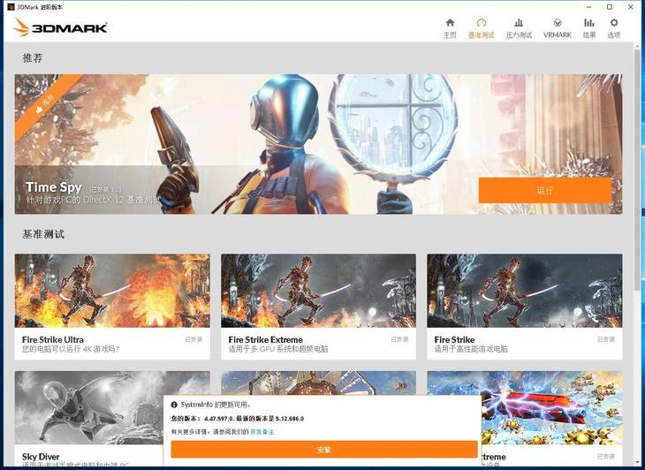
Task: Install the SystemInfo update
Action: pyautogui.click(x=324, y=450)
